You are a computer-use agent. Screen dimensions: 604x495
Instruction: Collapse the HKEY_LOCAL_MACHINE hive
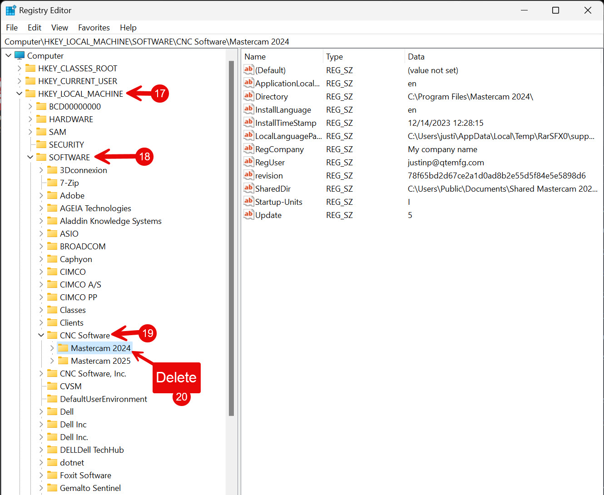click(x=19, y=94)
